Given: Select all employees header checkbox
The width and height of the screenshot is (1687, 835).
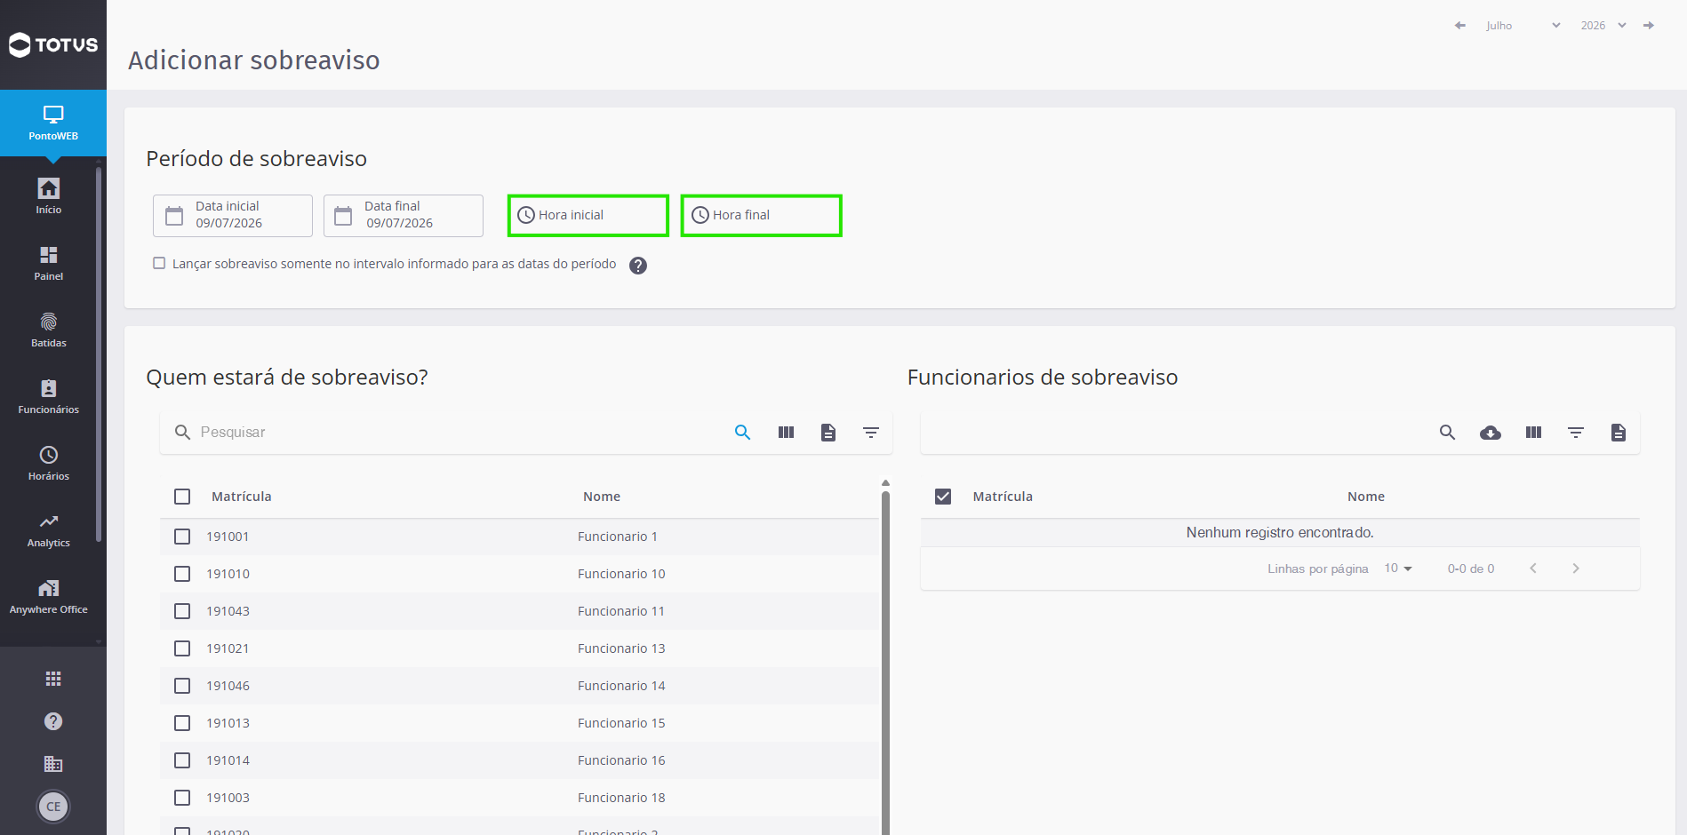Looking at the screenshot, I should pos(182,497).
